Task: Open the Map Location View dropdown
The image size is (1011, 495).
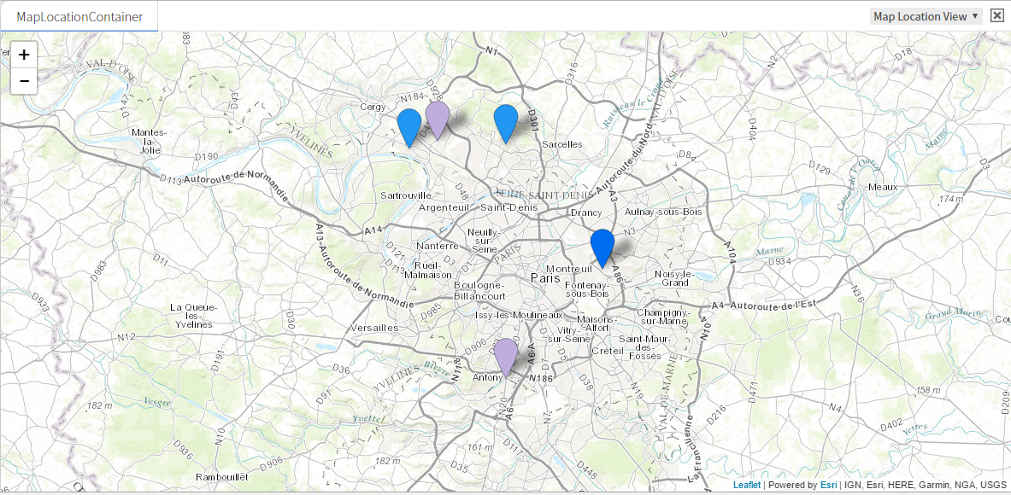Action: 926,16
